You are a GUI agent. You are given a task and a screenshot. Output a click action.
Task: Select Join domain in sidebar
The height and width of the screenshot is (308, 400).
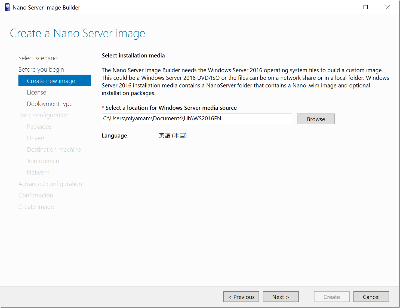[x=43, y=161]
